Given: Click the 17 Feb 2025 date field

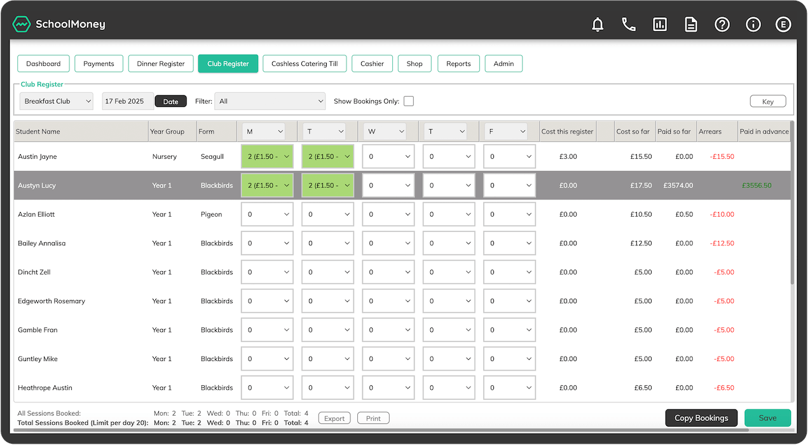Looking at the screenshot, I should (x=127, y=101).
